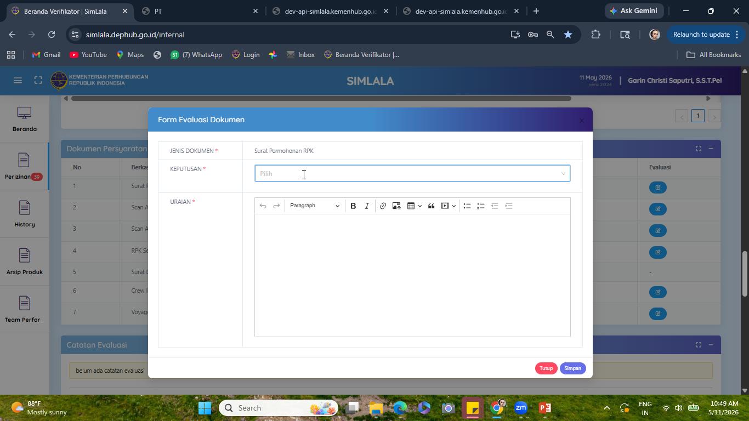Click the insert media icon

[445, 206]
